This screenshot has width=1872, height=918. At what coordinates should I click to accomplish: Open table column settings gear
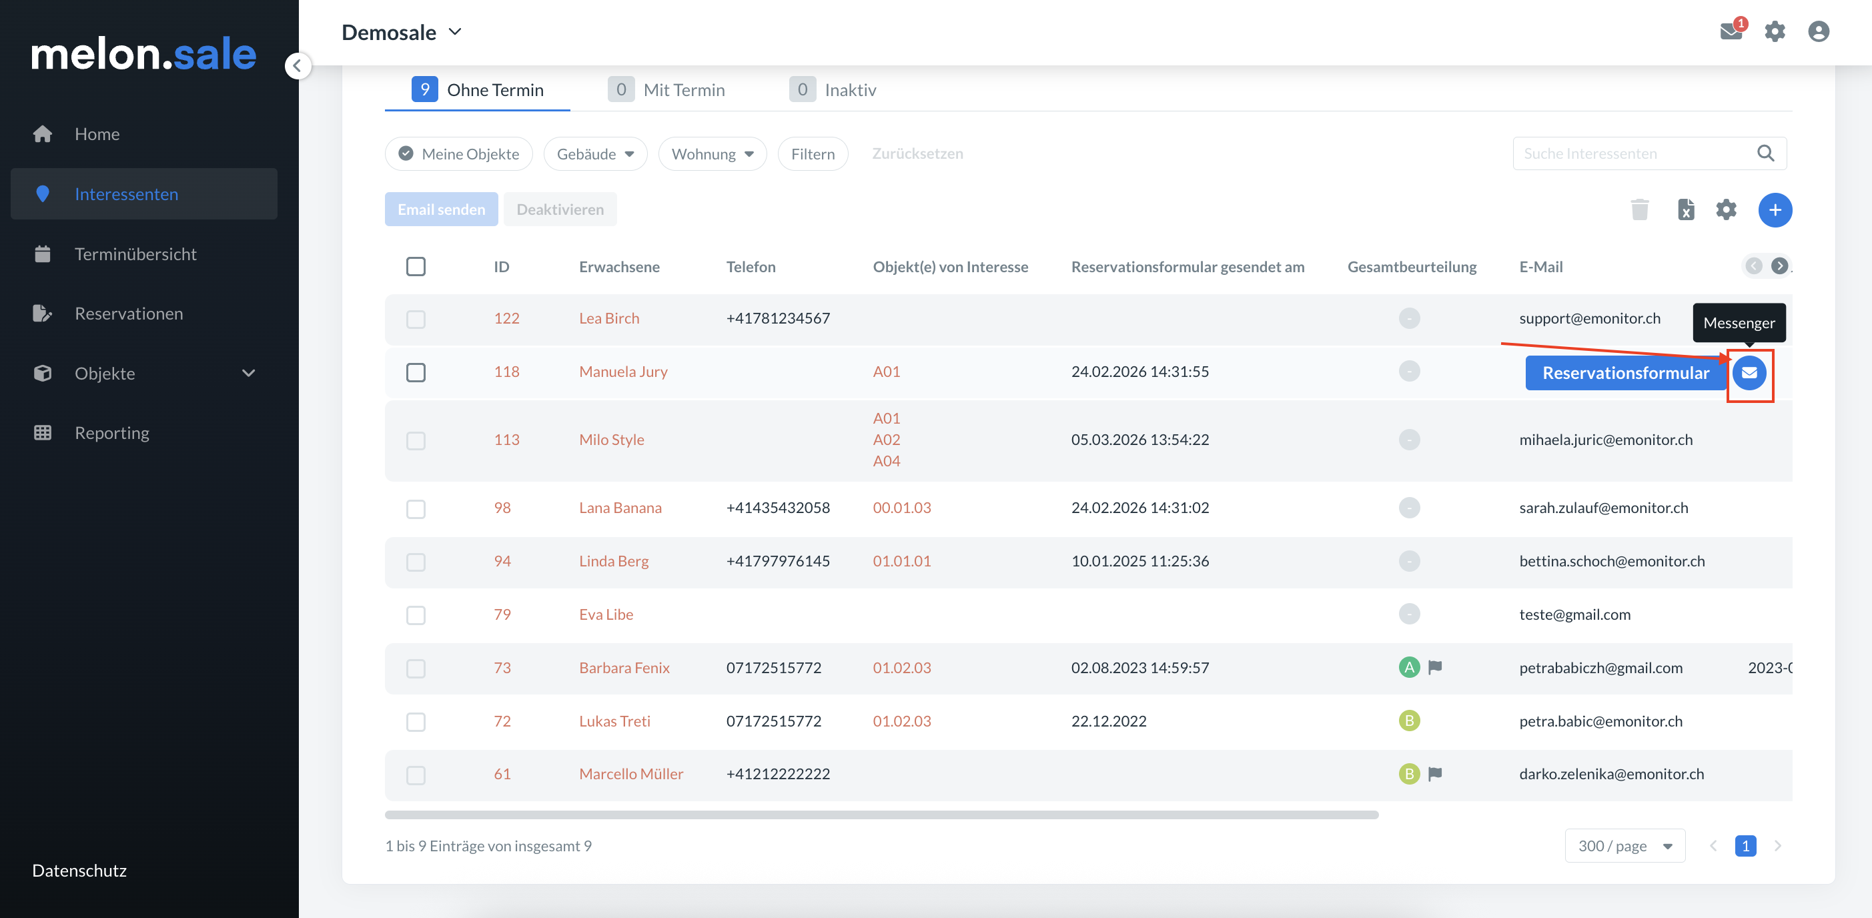coord(1726,209)
